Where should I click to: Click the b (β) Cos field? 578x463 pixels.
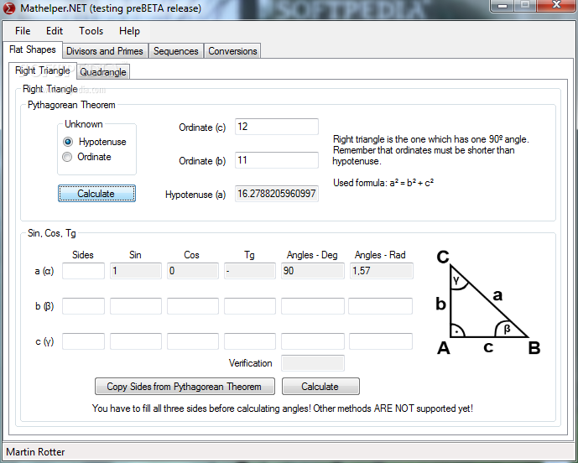(x=193, y=306)
